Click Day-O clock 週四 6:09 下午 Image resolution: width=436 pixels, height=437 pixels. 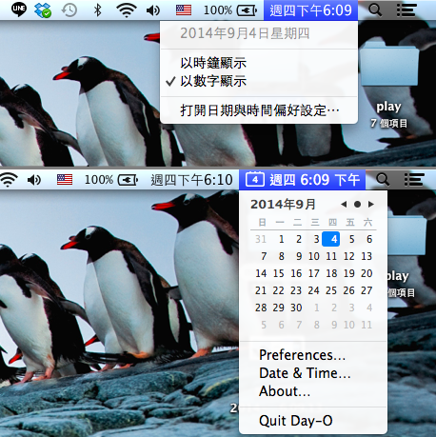(314, 180)
